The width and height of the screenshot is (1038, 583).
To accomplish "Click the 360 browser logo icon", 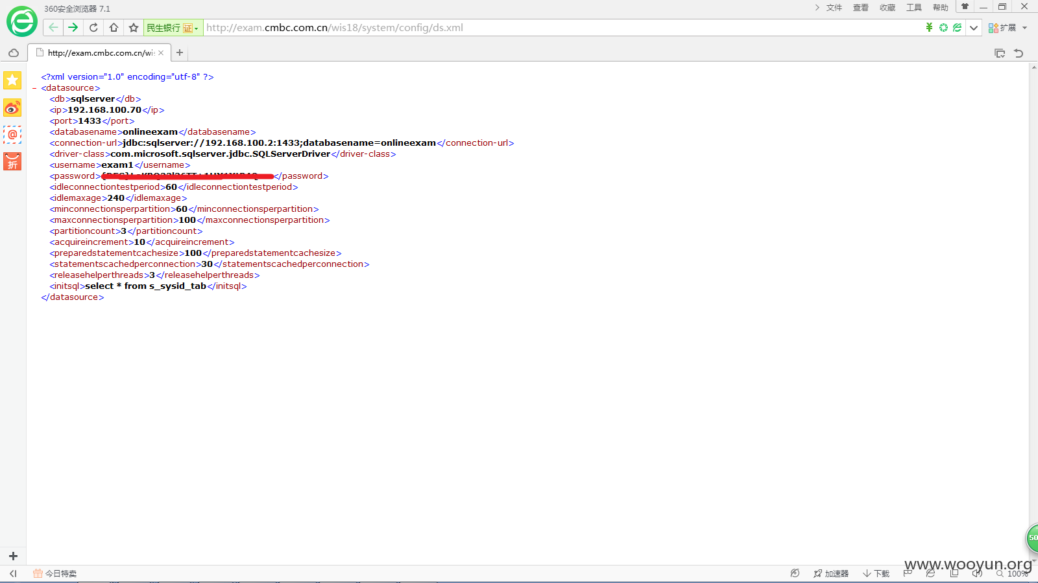I will (x=22, y=22).
